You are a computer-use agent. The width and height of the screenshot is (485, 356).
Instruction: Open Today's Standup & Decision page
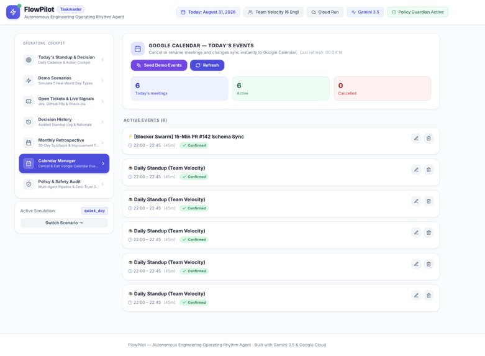(64, 60)
